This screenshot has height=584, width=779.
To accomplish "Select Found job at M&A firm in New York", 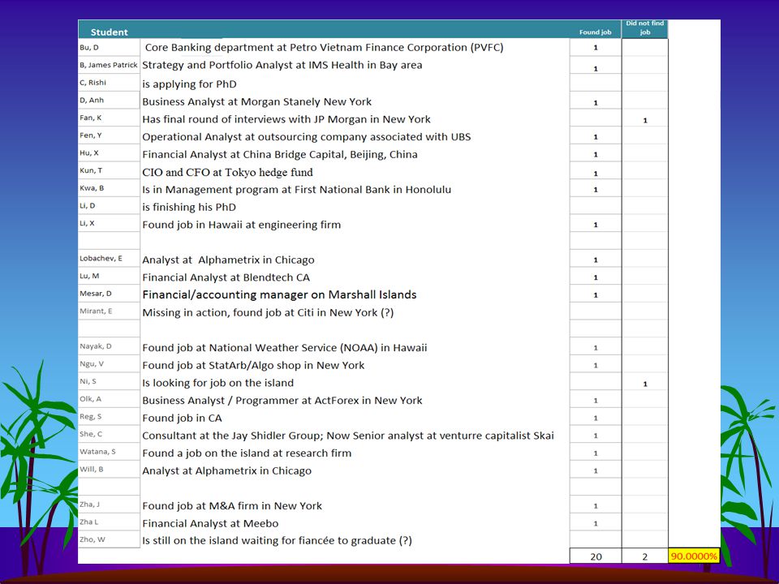I will coord(232,506).
